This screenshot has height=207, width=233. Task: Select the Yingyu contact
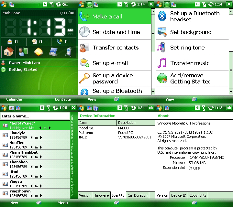coord(35,184)
